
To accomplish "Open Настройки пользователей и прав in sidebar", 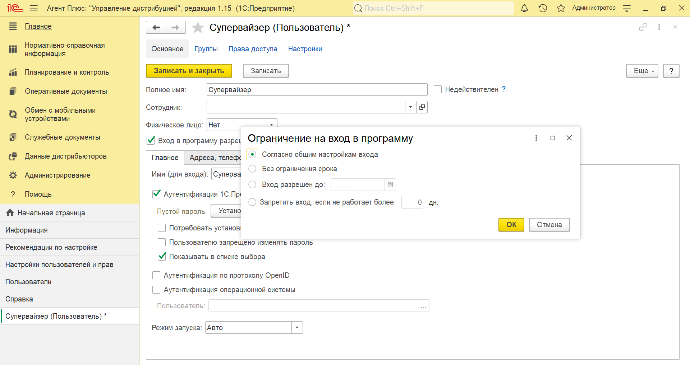I will [x=70, y=265].
